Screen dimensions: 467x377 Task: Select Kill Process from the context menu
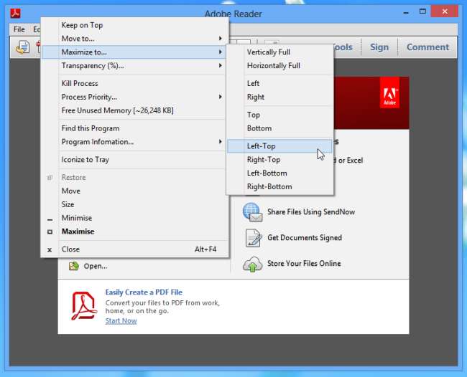coord(80,84)
